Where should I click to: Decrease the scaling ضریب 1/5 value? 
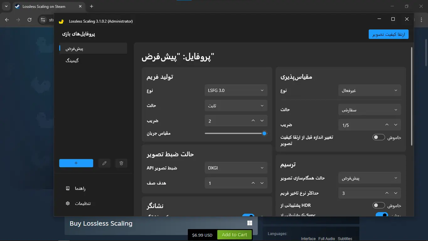pos(396,125)
